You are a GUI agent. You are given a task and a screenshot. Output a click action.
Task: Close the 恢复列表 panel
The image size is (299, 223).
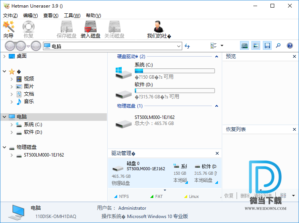point(294,130)
